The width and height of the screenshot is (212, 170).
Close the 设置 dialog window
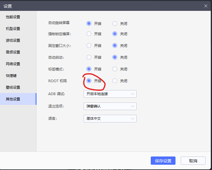click(206, 6)
